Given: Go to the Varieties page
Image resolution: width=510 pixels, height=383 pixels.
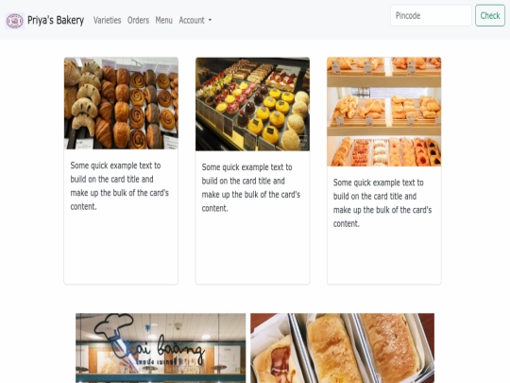Looking at the screenshot, I should [108, 20].
